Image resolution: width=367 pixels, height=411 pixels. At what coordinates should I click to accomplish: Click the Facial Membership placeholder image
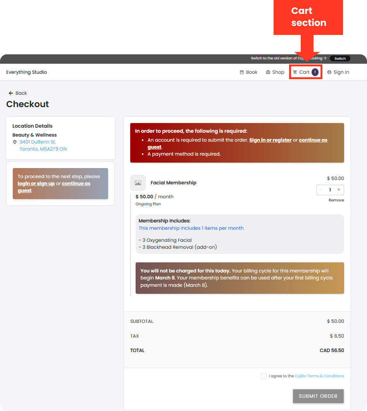[138, 183]
